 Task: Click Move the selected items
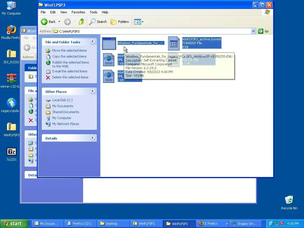pos(69,50)
